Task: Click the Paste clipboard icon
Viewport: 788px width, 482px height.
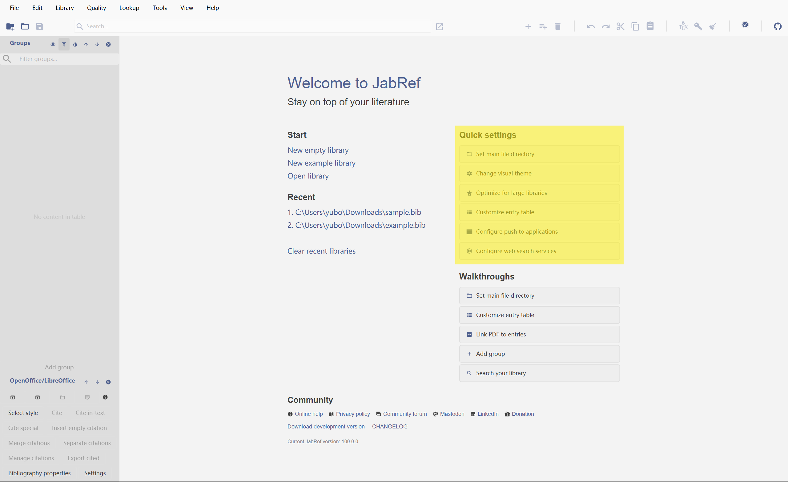Action: (650, 26)
